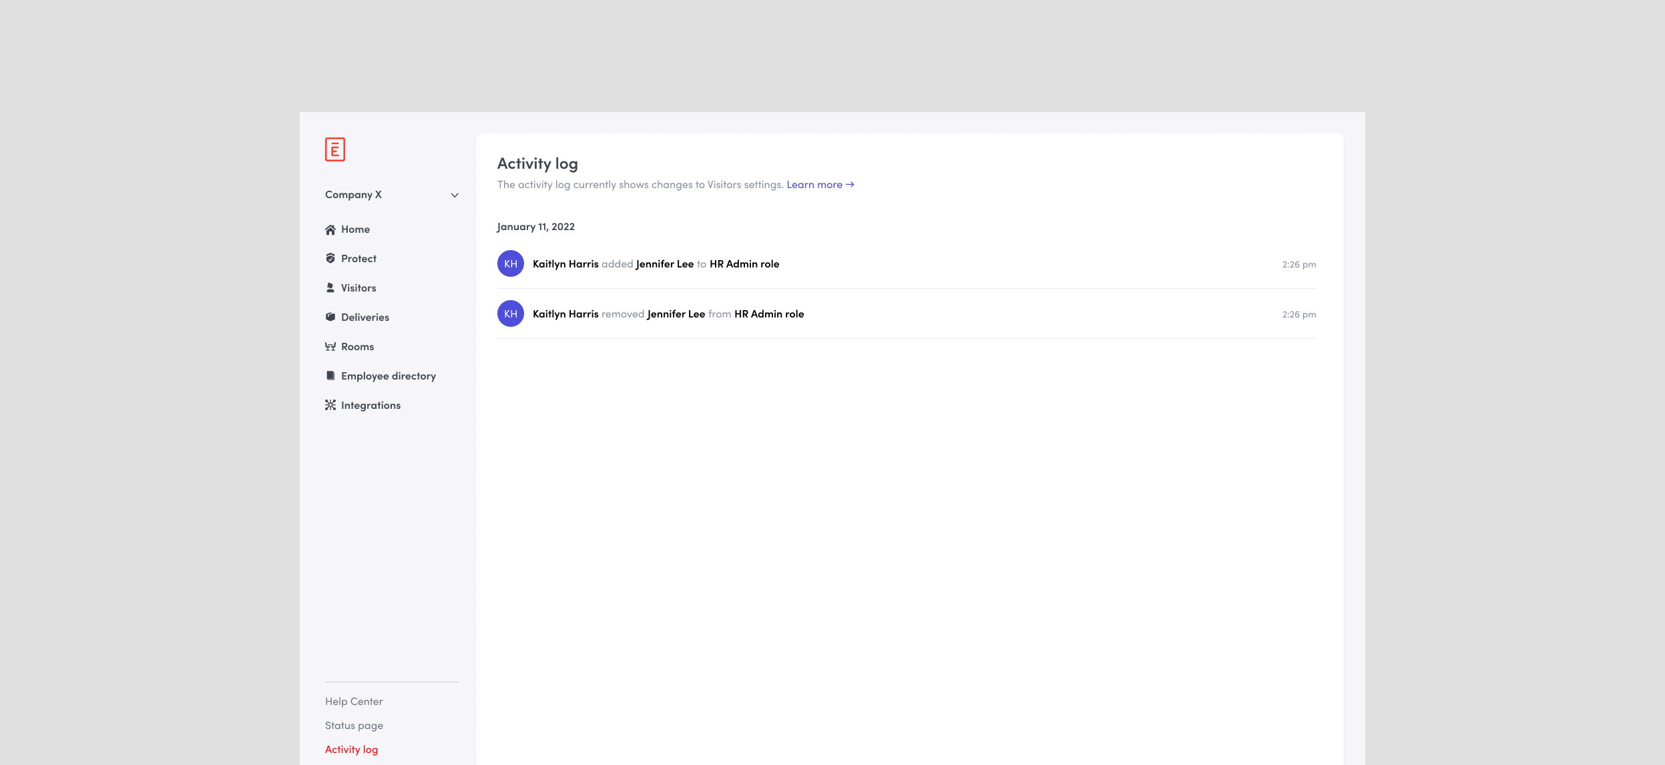This screenshot has height=765, width=1665.
Task: Click the Integrations icon
Action: pyautogui.click(x=330, y=406)
